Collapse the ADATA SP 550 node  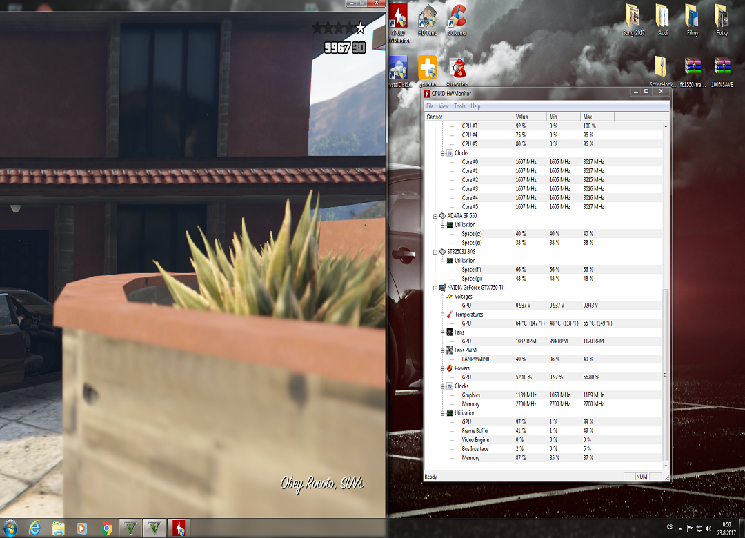[435, 217]
